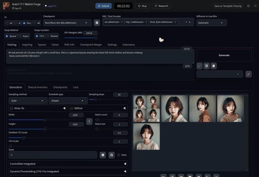This screenshot has width=259, height=177.
Task: Click the positive prompt text box
Action: pos(100,56)
